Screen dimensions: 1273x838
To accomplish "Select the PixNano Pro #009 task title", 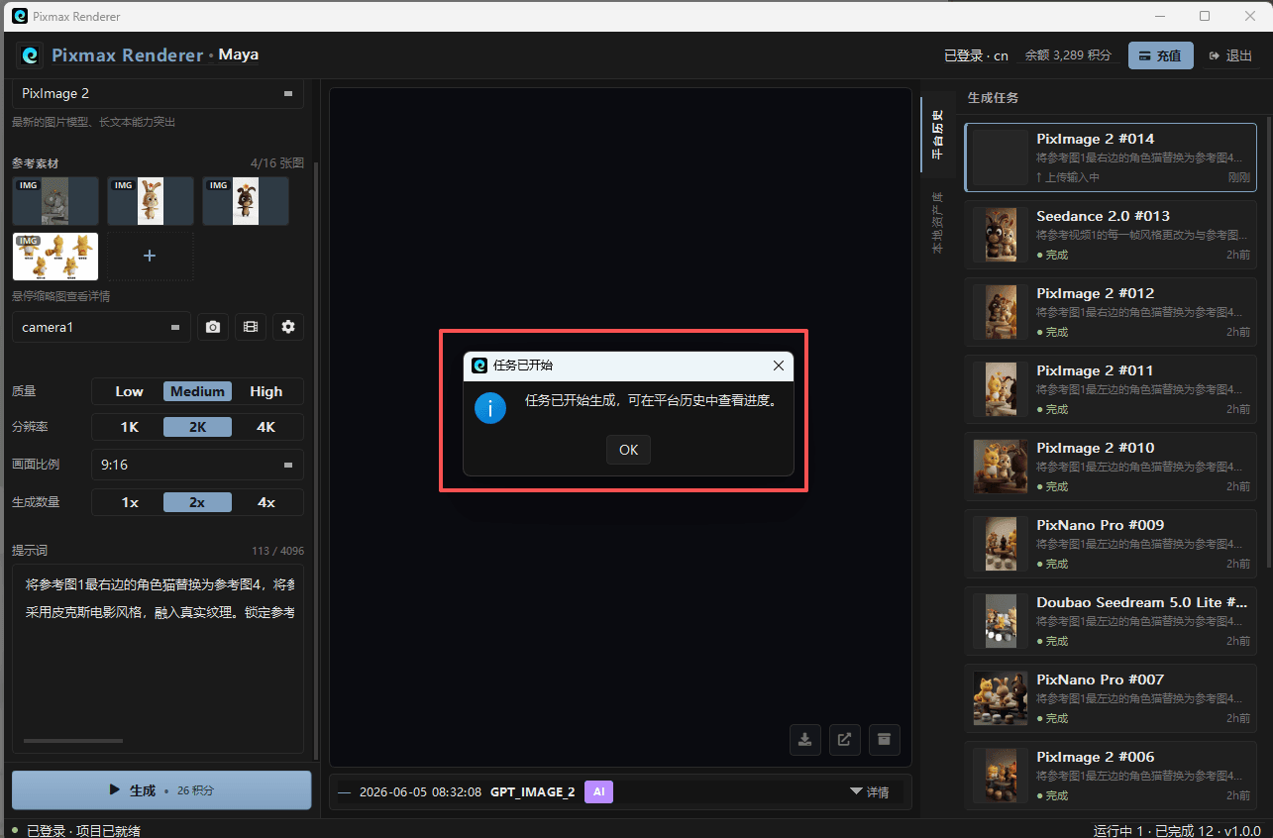I will click(1100, 525).
